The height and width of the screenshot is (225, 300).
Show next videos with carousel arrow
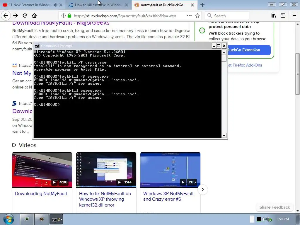tap(203, 190)
